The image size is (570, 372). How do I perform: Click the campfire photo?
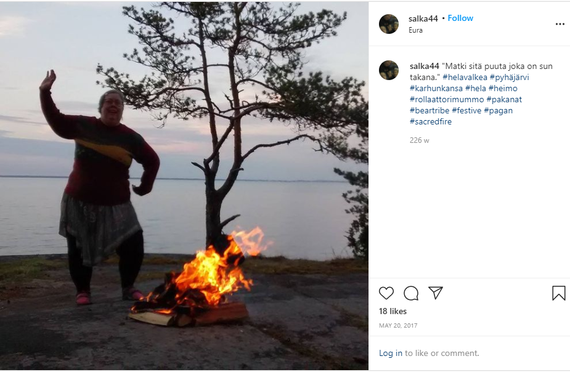click(184, 186)
